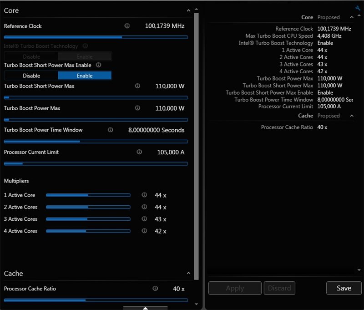Viewport: 364px width, 310px height.
Task: Click info icon for Turbo Boost Power Time Window
Action: [x=111, y=130]
